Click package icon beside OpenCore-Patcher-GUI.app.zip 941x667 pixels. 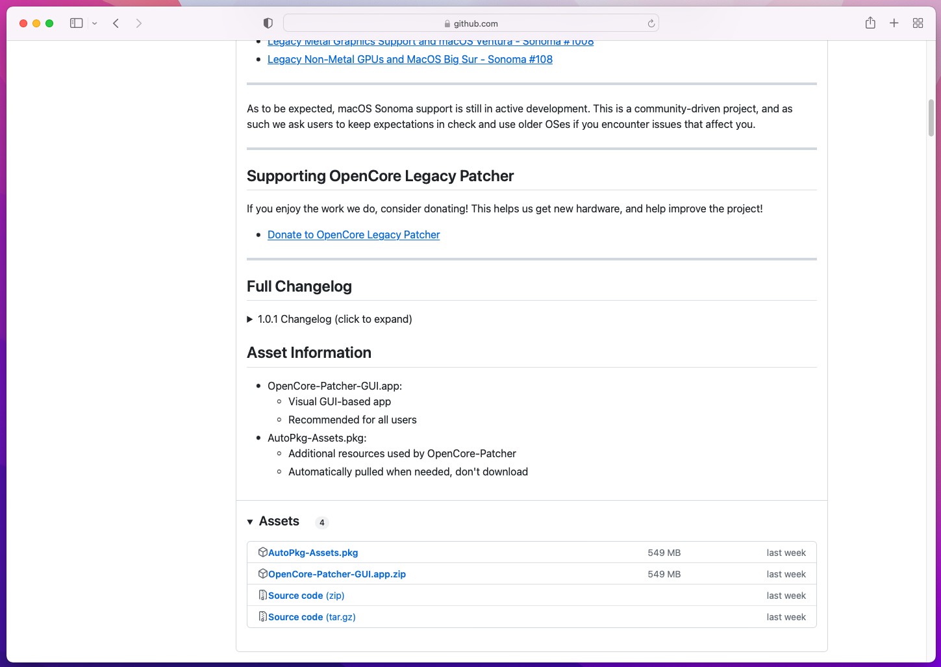tap(263, 573)
